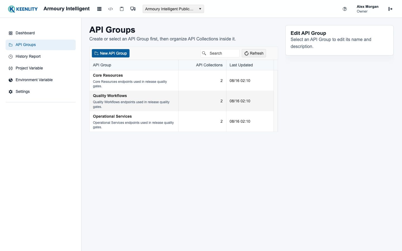Open History Report page
The height and width of the screenshot is (251, 402).
coord(40,57)
